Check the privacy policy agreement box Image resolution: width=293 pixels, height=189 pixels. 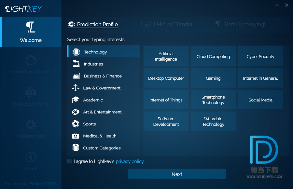70,161
